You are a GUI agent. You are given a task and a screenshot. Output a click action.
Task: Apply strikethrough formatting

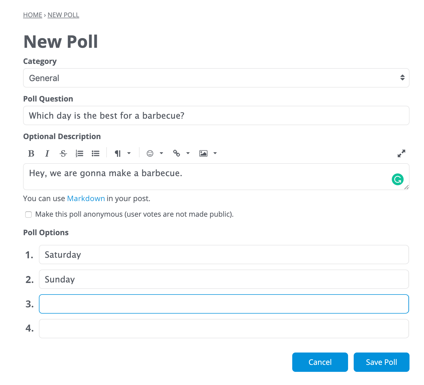point(63,153)
